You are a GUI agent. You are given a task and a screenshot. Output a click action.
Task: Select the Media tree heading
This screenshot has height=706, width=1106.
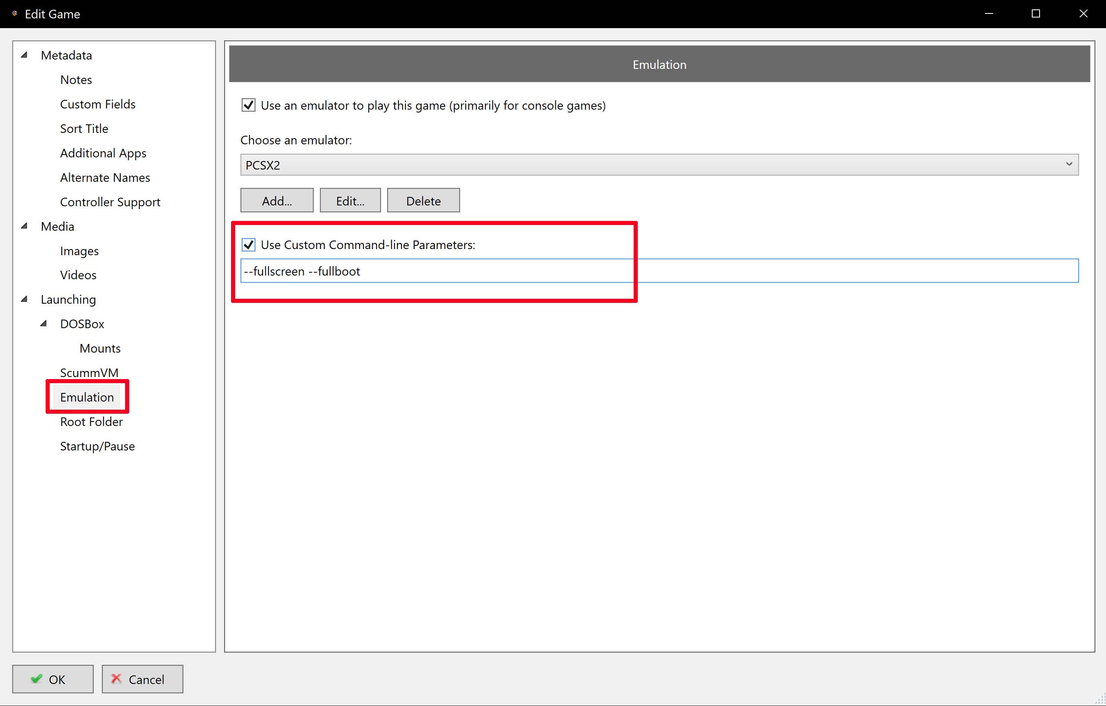click(x=57, y=227)
